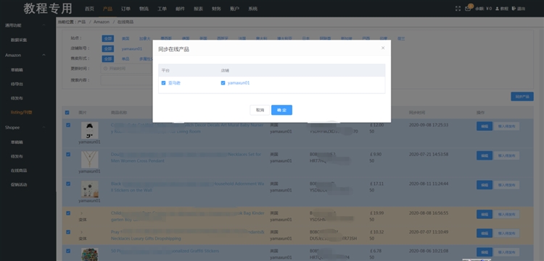Screen dimensions: 544x261
Task: Select 全部 in the 店铺账号 filter row
Action: (x=108, y=48)
